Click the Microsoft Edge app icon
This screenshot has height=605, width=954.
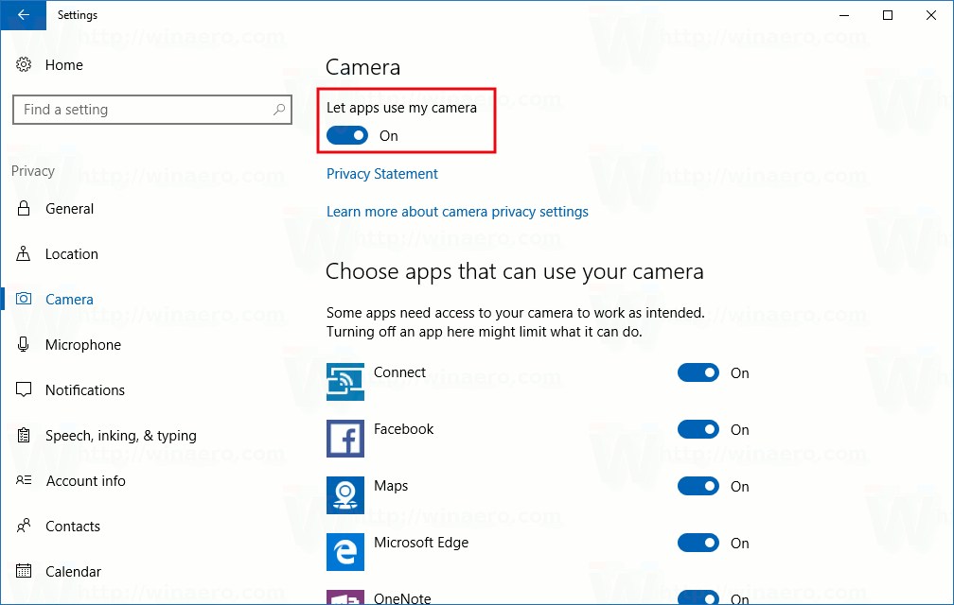click(x=345, y=552)
